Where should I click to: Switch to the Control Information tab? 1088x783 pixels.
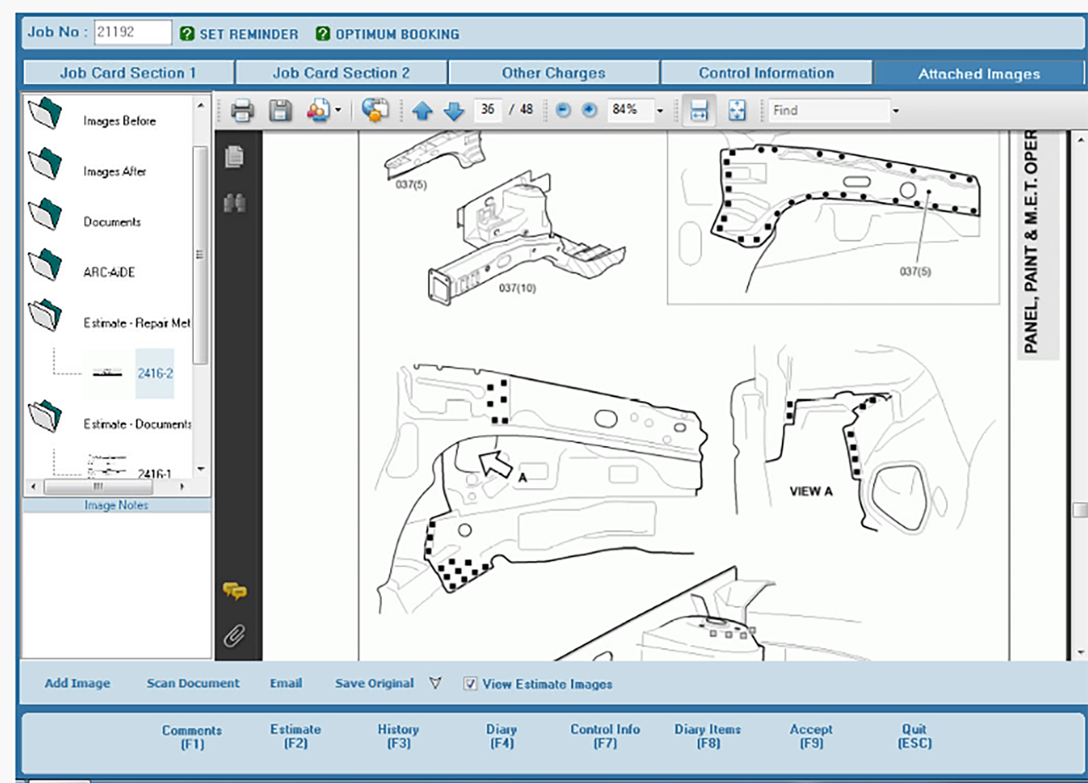tap(766, 73)
